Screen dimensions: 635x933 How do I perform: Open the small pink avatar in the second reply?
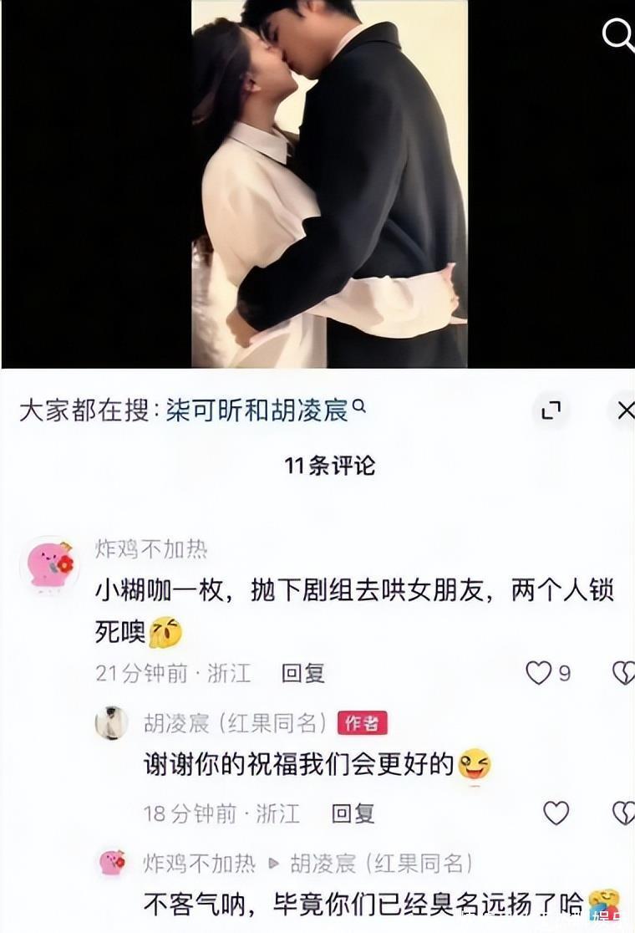tap(112, 863)
